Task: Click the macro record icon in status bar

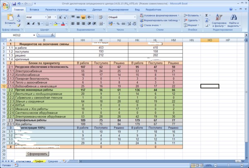Action: 16,165
